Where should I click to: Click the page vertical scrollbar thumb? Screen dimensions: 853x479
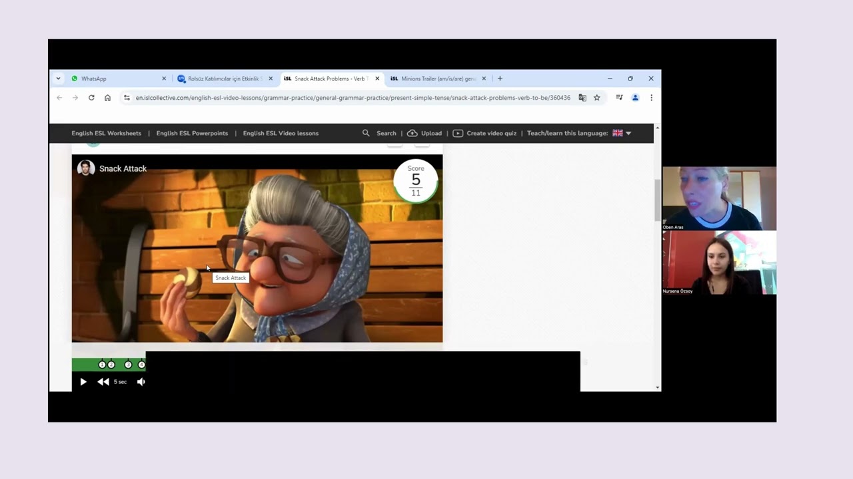click(658, 200)
